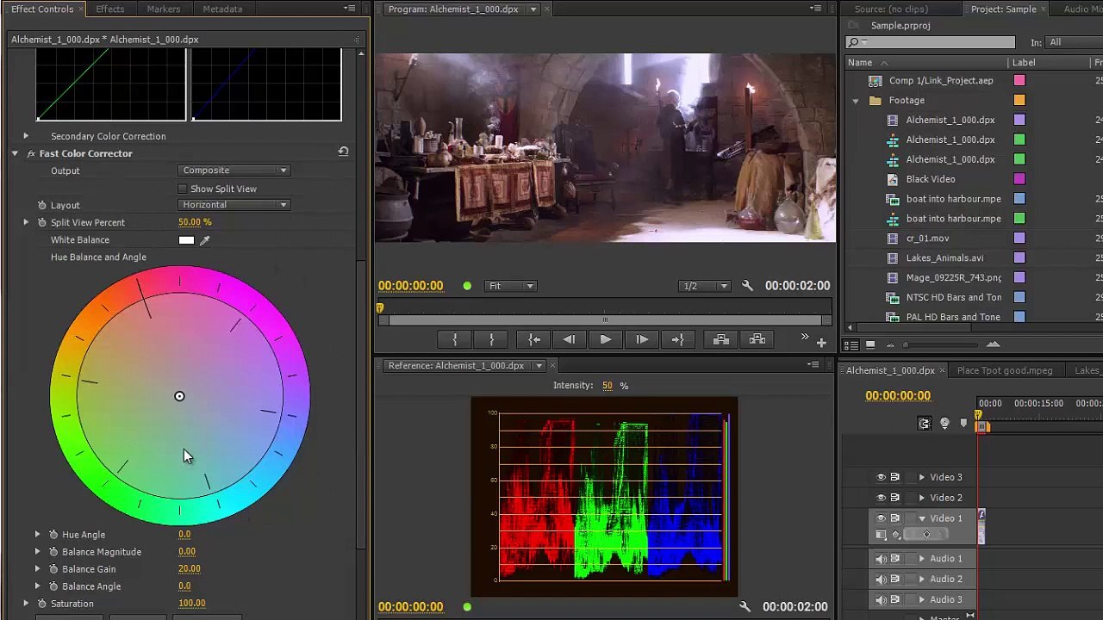The image size is (1103, 620).
Task: Play the program monitor video
Action: click(x=605, y=339)
